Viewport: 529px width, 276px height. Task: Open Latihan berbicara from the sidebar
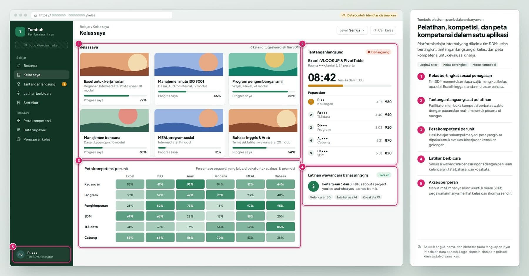click(41, 93)
